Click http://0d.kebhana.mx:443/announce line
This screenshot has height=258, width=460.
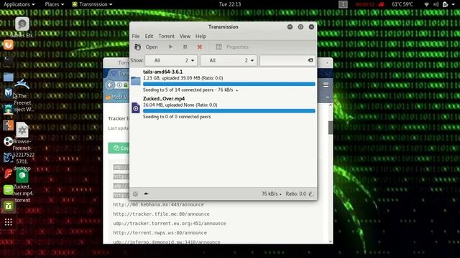coord(158,204)
